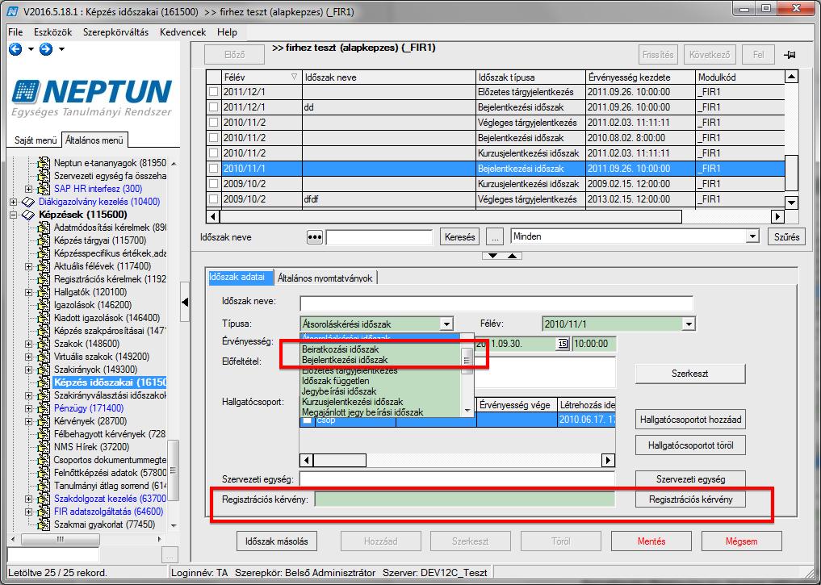Image resolution: width=821 pixels, height=585 pixels.
Task: Open the Kedvencek menu
Action: click(x=182, y=32)
